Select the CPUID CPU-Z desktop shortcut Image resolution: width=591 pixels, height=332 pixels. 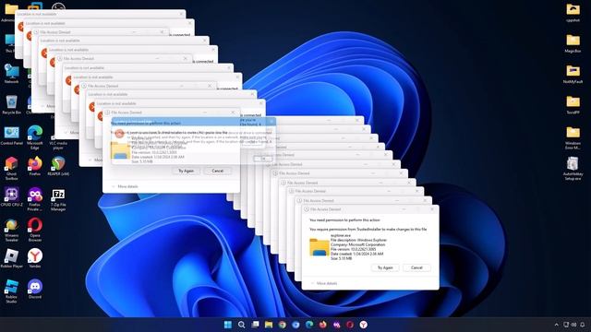pos(12,197)
